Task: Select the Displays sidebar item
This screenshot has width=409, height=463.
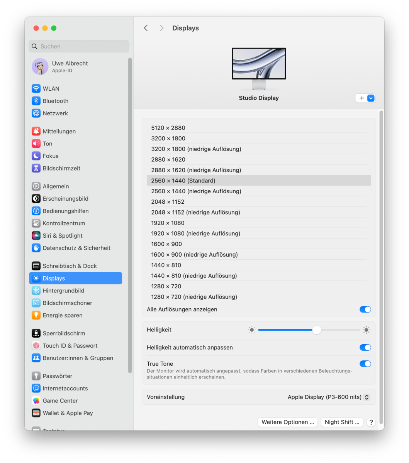Action: [76, 279]
